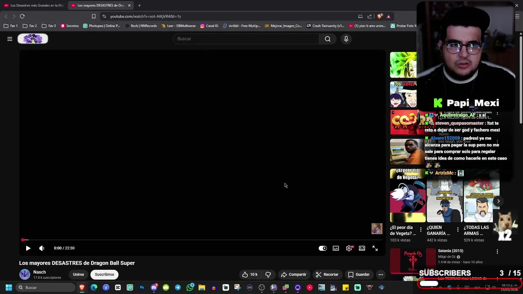The height and width of the screenshot is (294, 523).
Task: Open options for Satania (2015) video
Action: tap(497, 252)
